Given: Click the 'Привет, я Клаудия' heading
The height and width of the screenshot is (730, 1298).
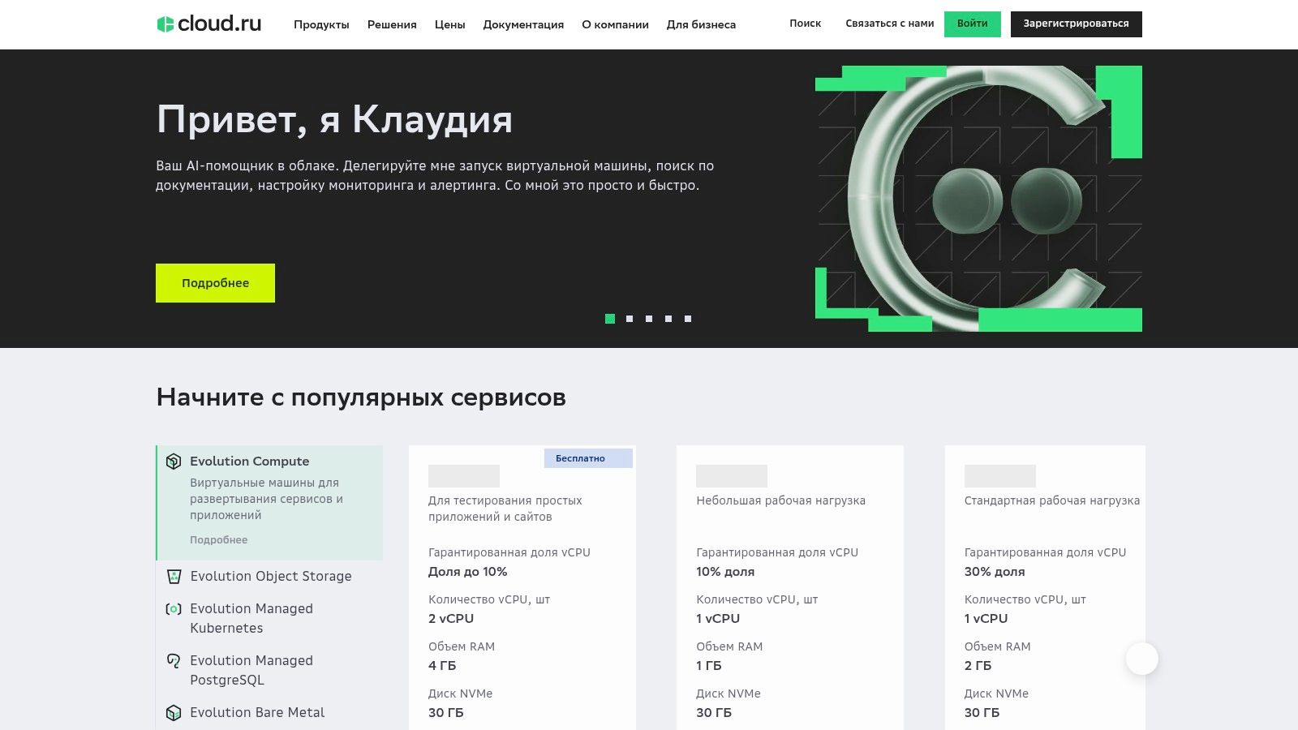Looking at the screenshot, I should pos(334,120).
